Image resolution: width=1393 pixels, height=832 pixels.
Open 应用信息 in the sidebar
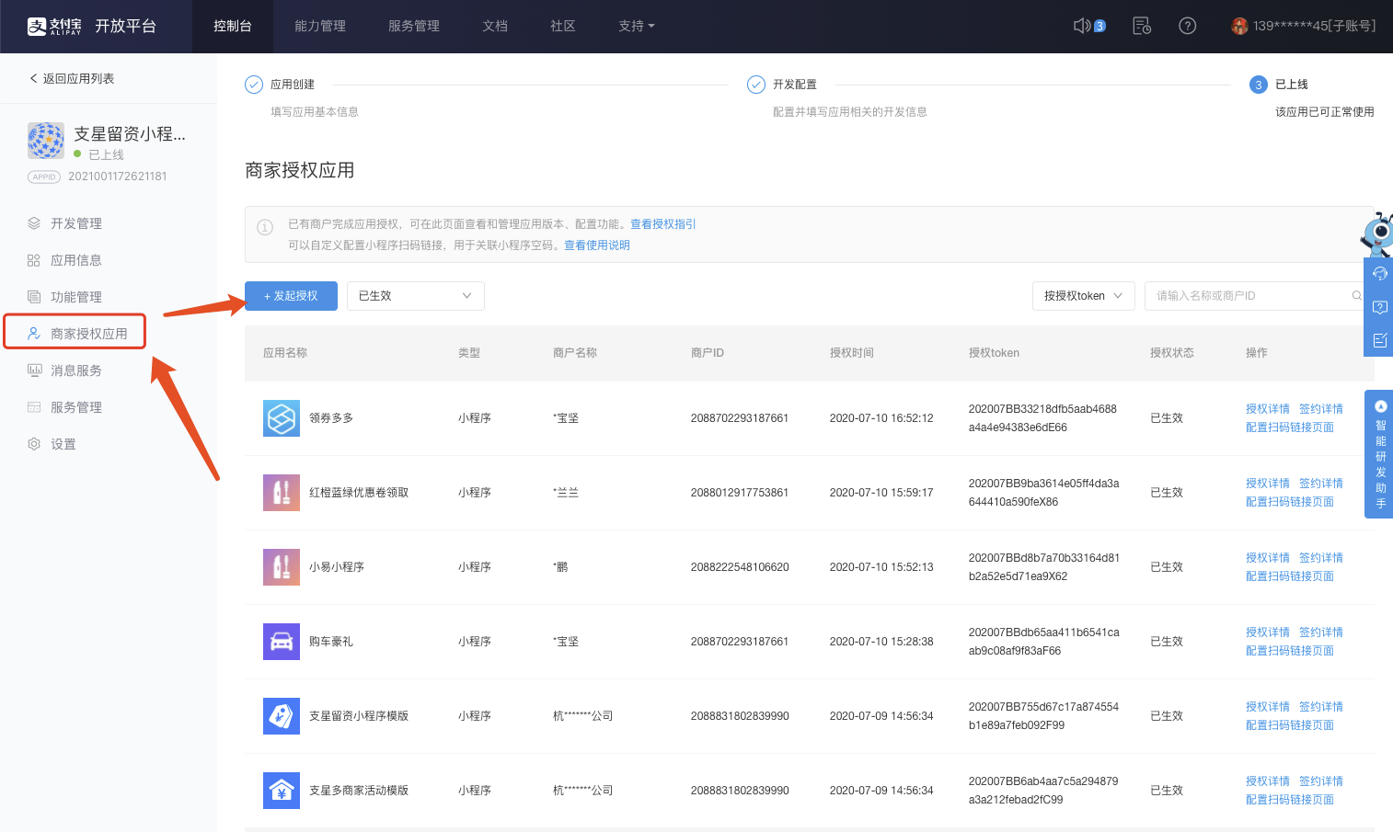point(76,260)
